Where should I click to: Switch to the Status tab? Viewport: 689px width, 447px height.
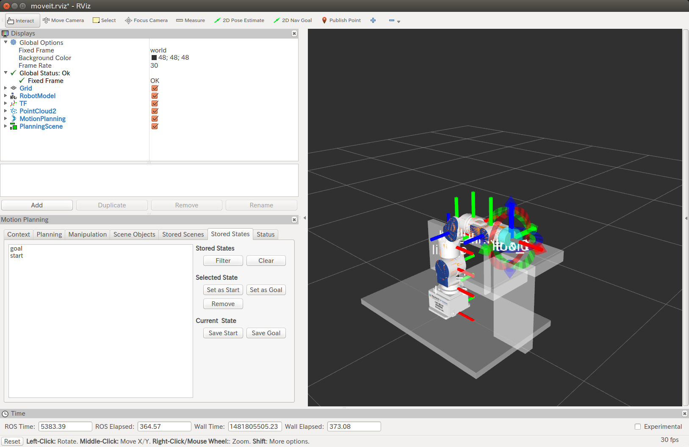click(x=266, y=235)
